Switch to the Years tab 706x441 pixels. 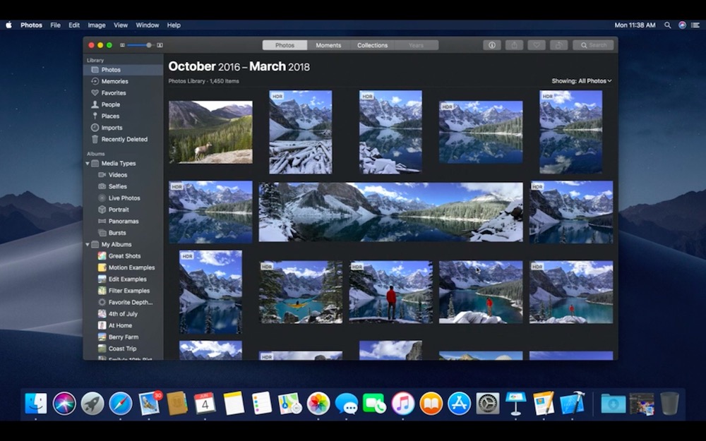(416, 45)
